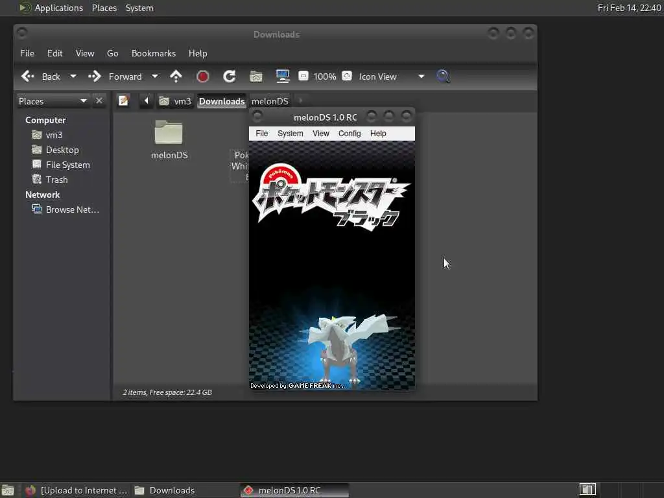The image size is (664, 498).
Task: Click Browse Network icon in sidebar
Action: 37,209
